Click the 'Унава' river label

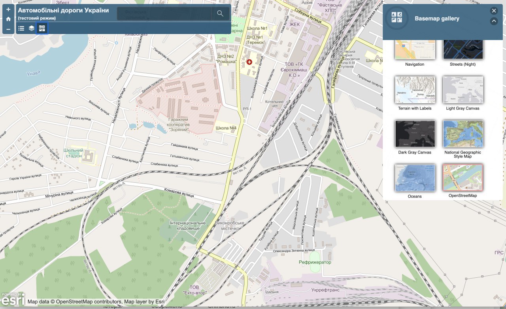(33, 73)
